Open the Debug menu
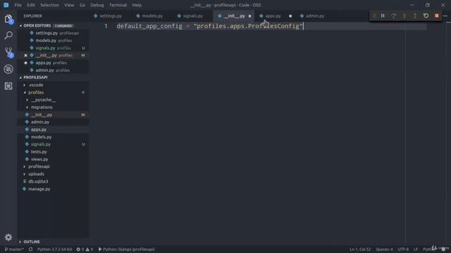The height and width of the screenshot is (253, 451). tap(97, 5)
